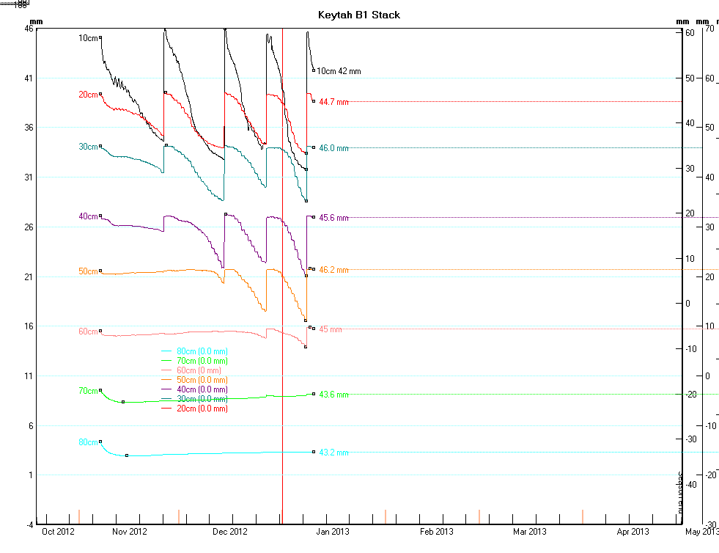Toggle the 40cm (0.0 mm) legend item

pos(193,389)
